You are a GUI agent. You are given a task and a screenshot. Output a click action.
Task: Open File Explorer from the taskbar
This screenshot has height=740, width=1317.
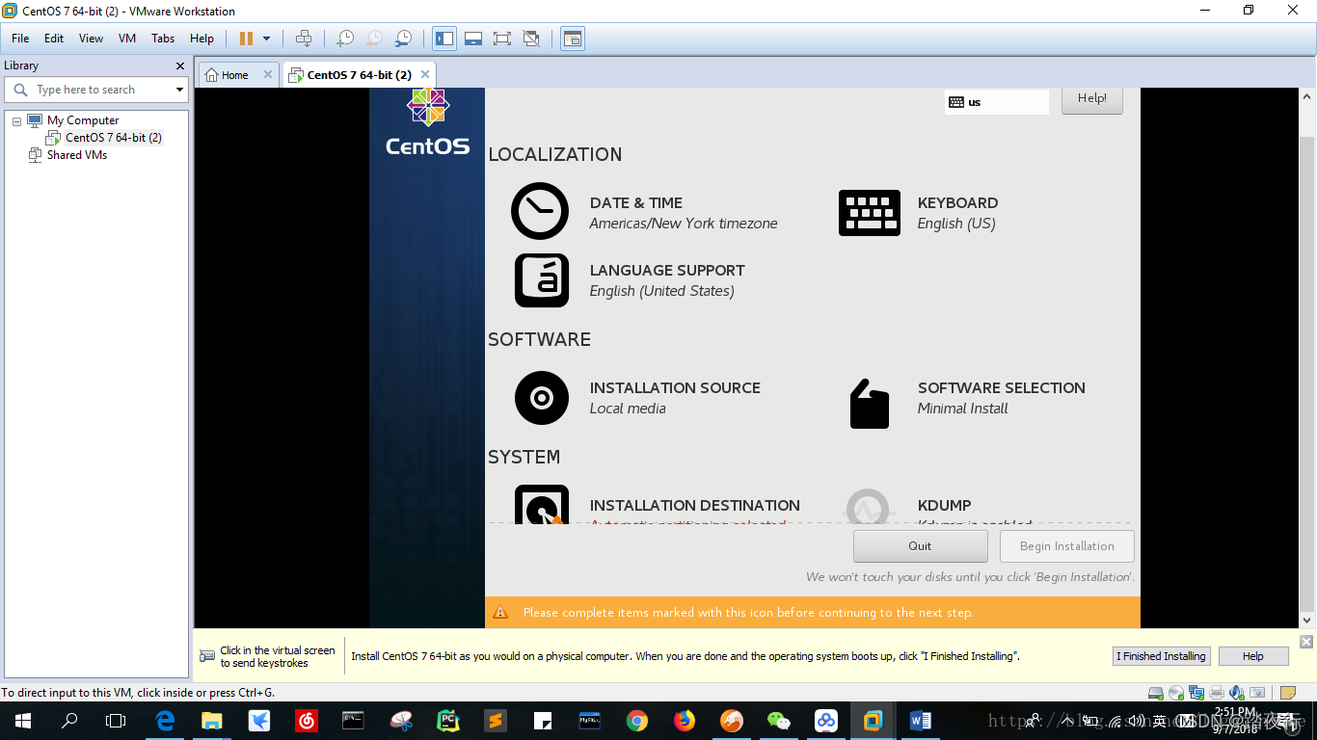[212, 721]
